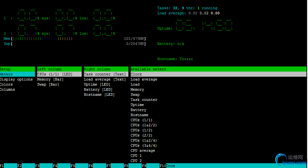Click the Battery: n/a readout
This screenshot has height=168, width=308.
click(x=170, y=44)
